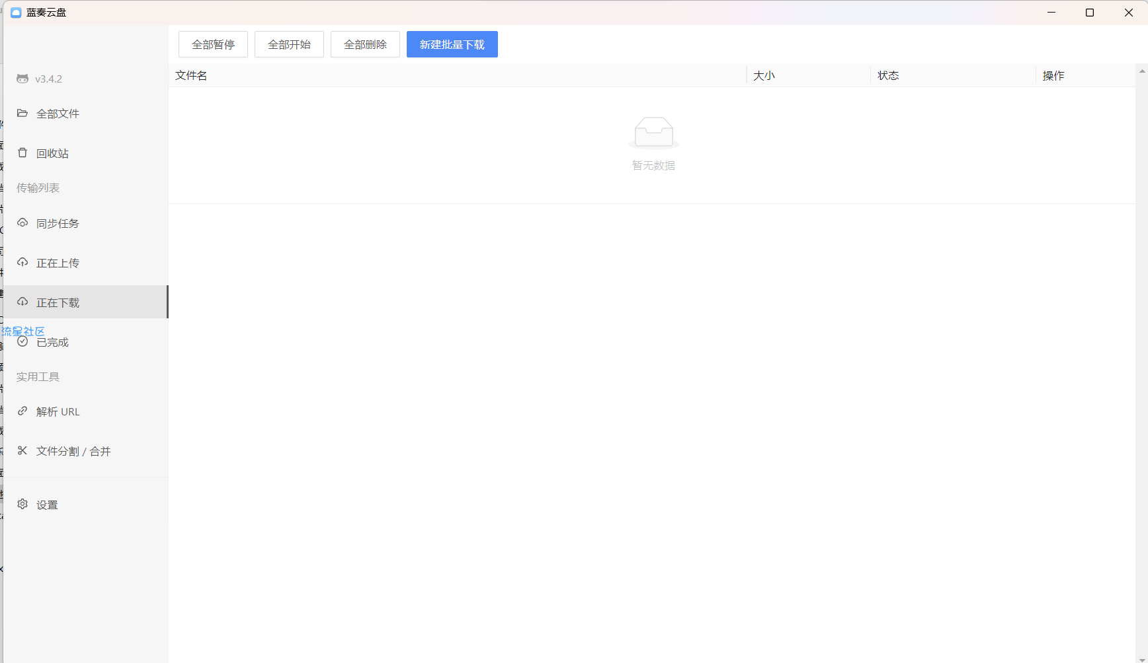The height and width of the screenshot is (663, 1148).
Task: Open the 解析 URL tool
Action: click(x=86, y=411)
